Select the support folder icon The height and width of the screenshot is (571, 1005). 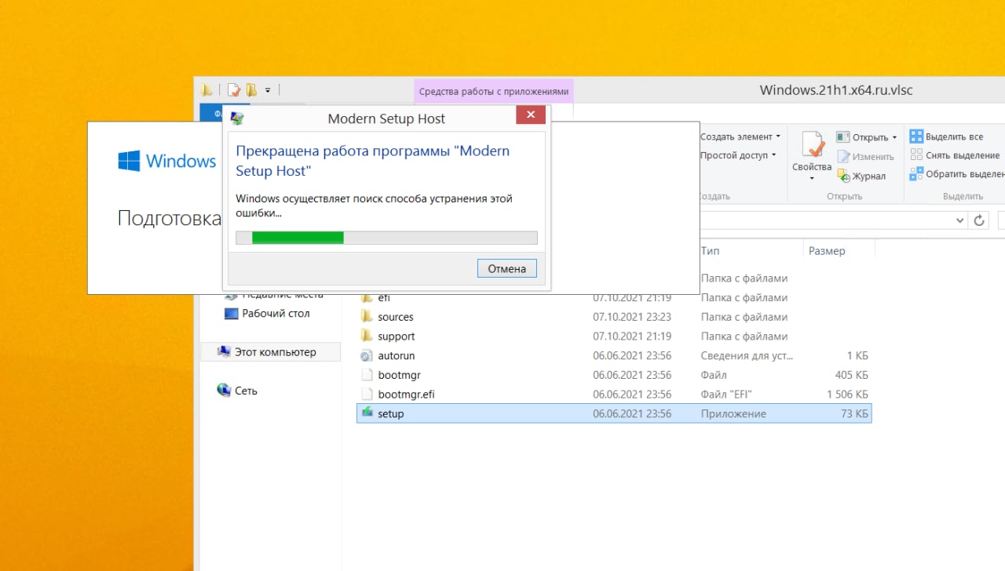(367, 336)
